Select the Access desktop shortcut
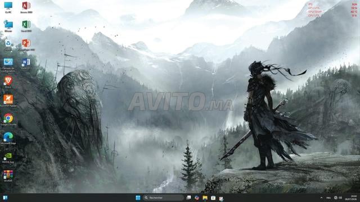360x202 pixels. coord(26,7)
